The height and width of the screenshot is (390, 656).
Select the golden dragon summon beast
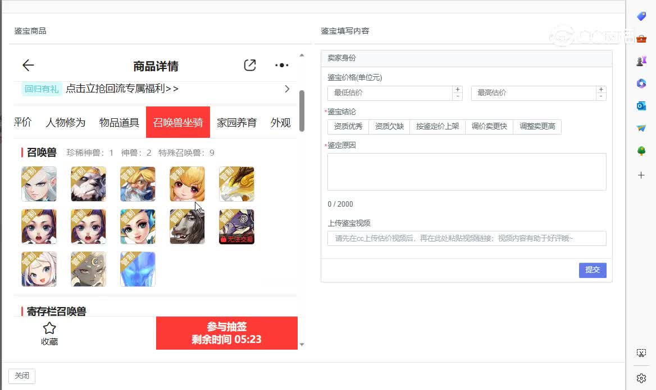236,184
